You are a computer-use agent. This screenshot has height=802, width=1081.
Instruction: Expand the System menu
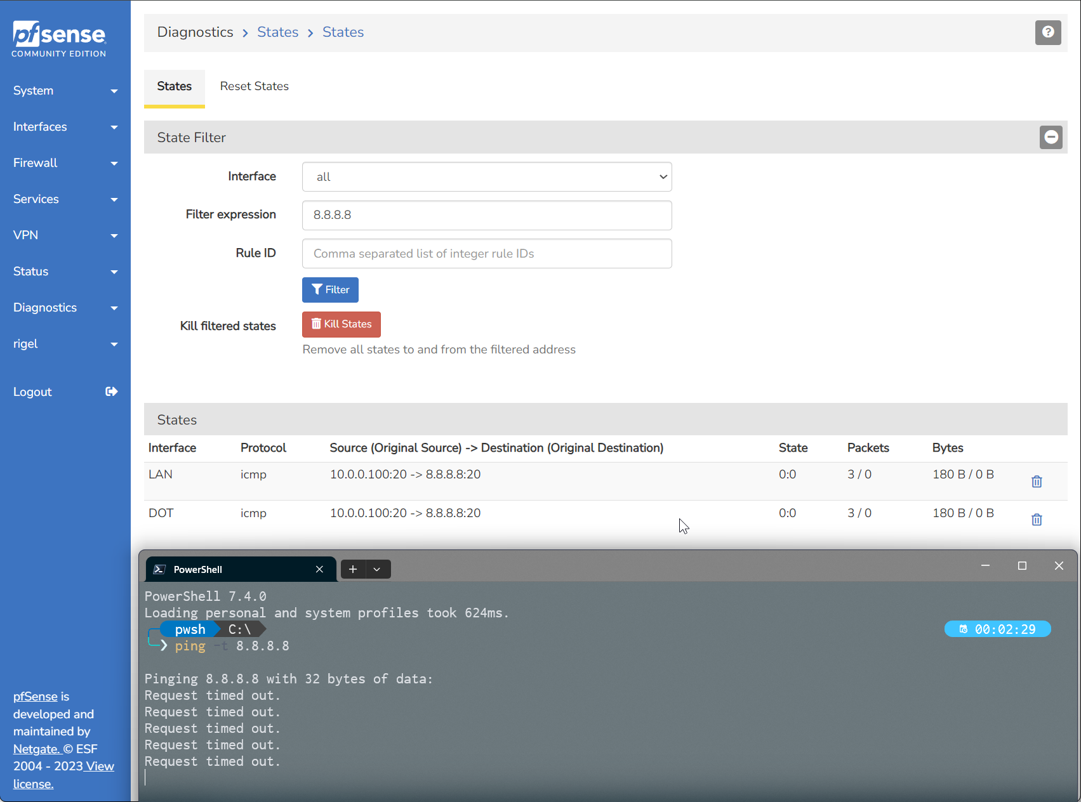tap(65, 91)
